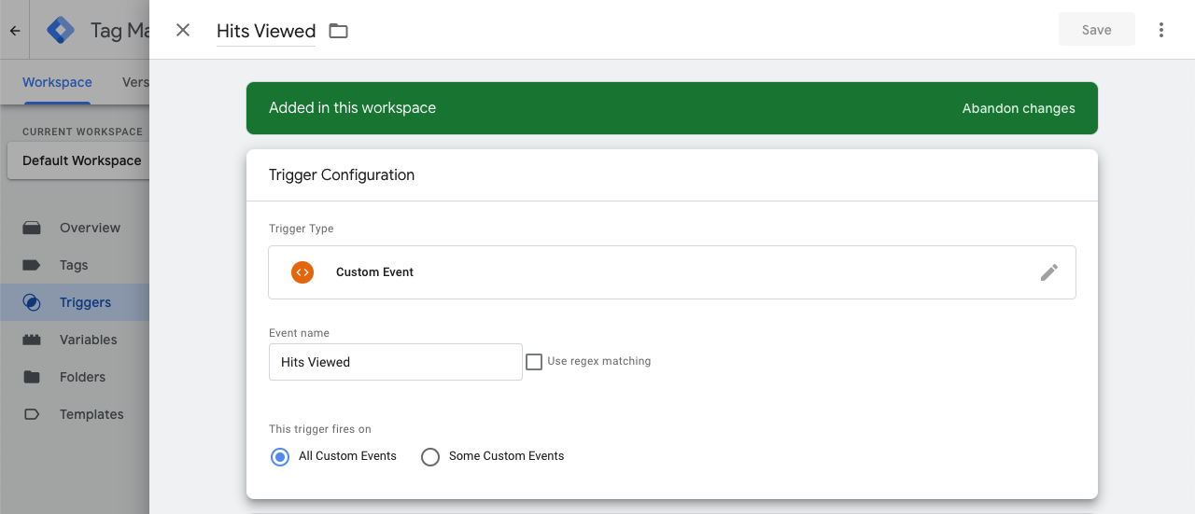The height and width of the screenshot is (514, 1195).
Task: Select the All Custom Events radio button
Action: tap(280, 457)
